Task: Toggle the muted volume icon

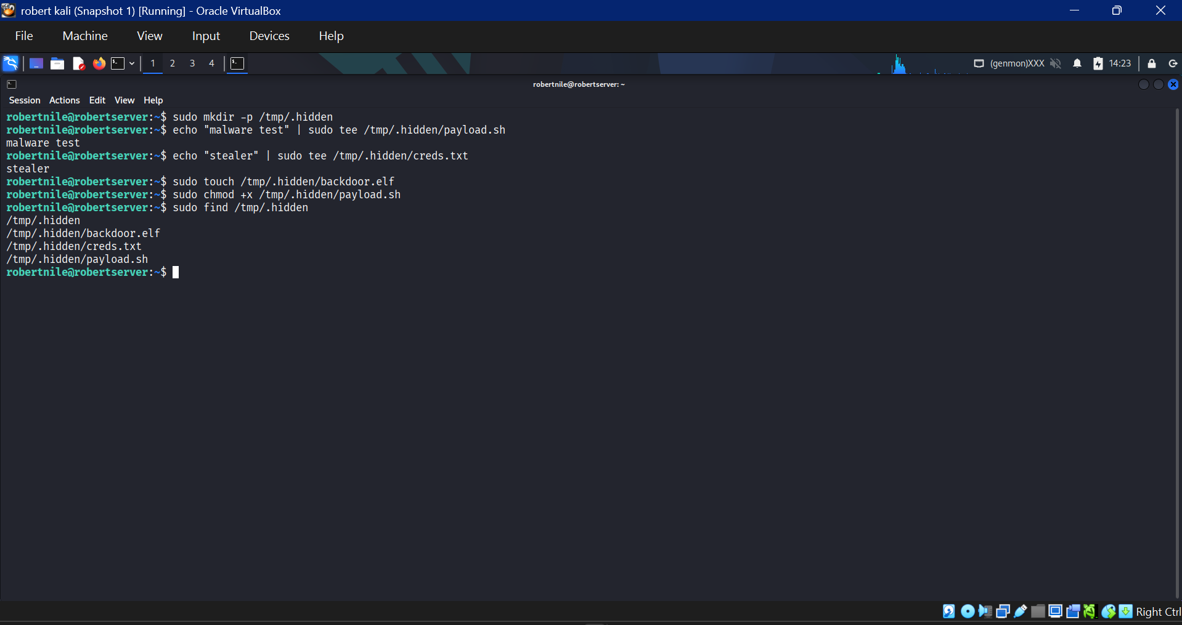Action: 1056,63
